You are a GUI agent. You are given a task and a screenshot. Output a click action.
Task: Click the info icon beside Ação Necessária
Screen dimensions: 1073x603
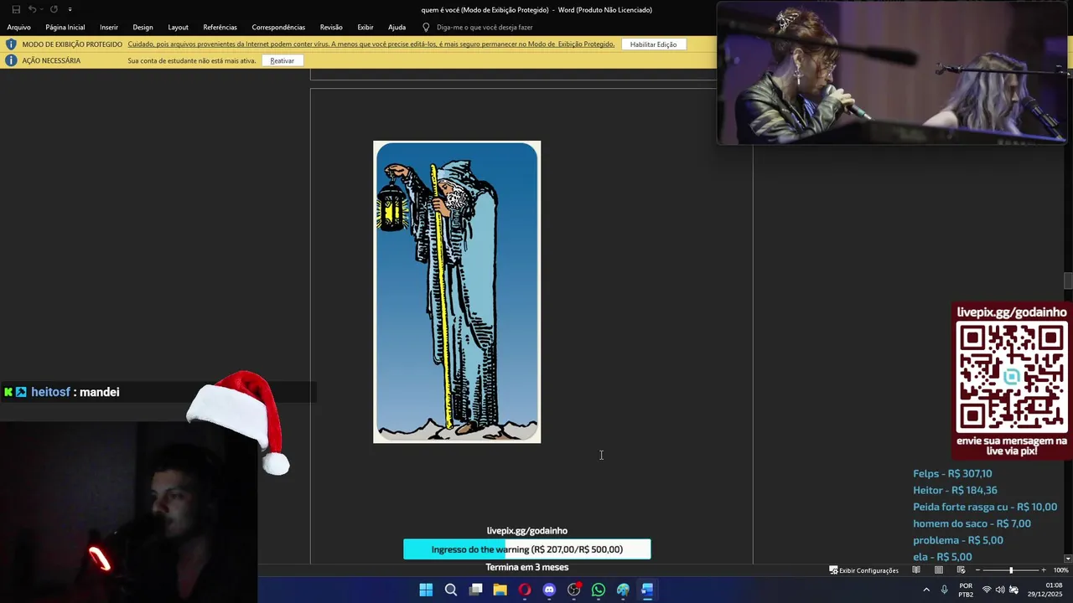[x=11, y=60]
